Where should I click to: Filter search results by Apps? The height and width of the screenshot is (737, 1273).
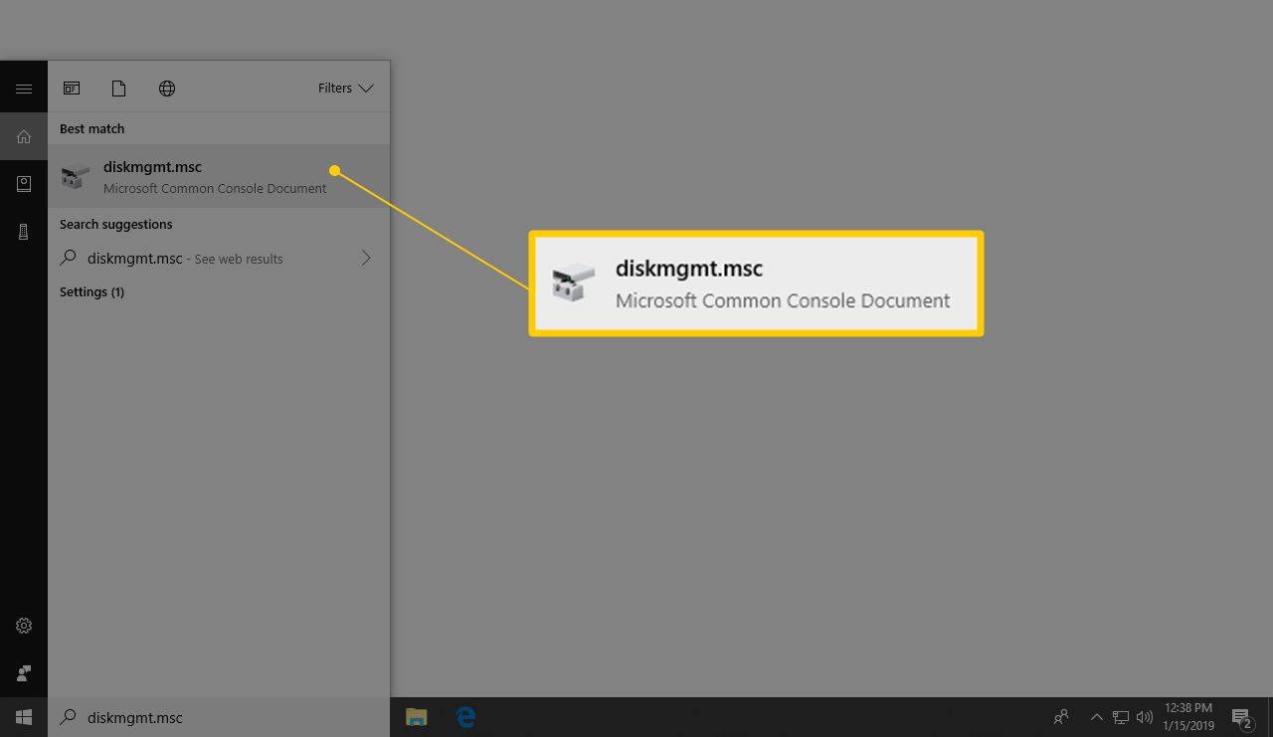coord(72,89)
